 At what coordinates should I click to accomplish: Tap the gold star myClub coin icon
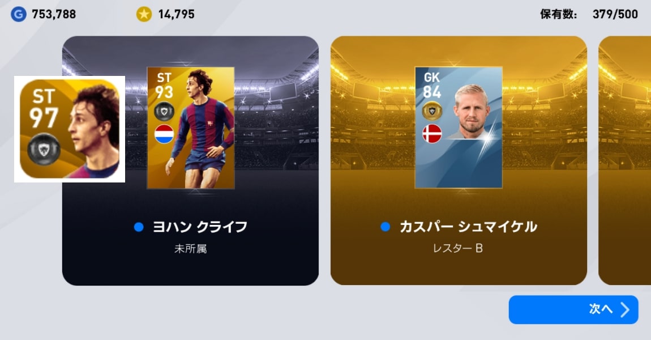[x=144, y=14]
